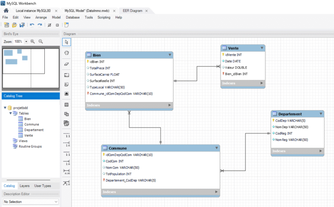Viewport: 334px width, 207px height.
Task: Collapse the Tables tree node
Action: tap(10, 113)
